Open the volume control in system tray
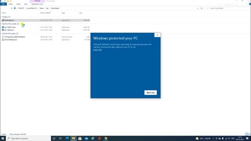251x141 pixels. pos(229,138)
